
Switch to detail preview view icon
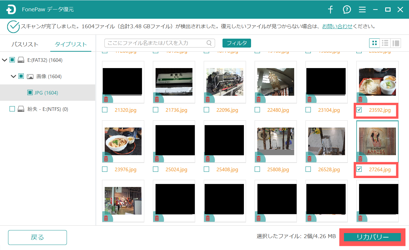396,43
